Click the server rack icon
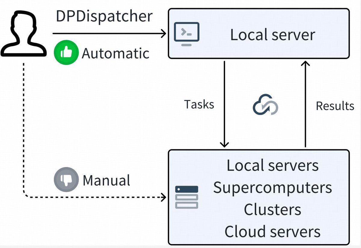This screenshot has height=248, width=361. (187, 197)
